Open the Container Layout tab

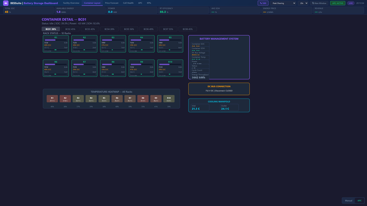pos(92,3)
